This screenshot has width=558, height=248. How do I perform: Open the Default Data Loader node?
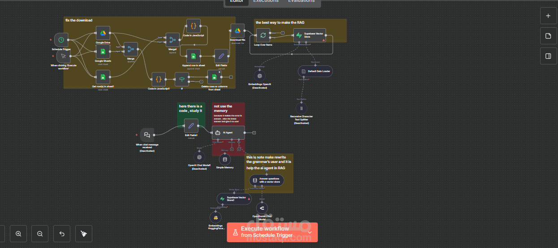(x=315, y=71)
